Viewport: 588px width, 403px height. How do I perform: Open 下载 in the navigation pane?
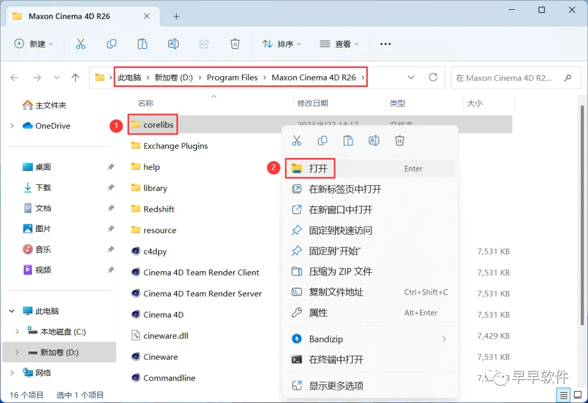(x=38, y=188)
